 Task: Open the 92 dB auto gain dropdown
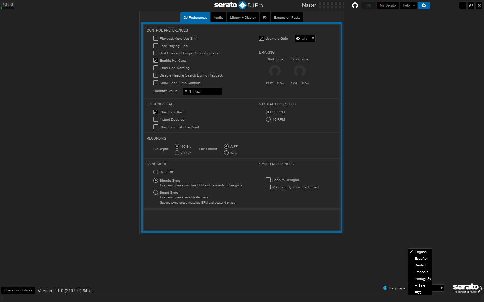[x=305, y=38]
